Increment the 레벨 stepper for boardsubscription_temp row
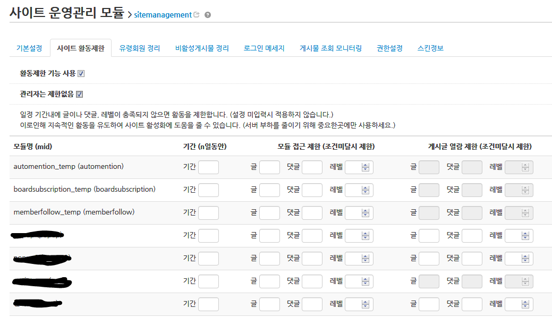The width and height of the screenshot is (552, 317). 366,187
